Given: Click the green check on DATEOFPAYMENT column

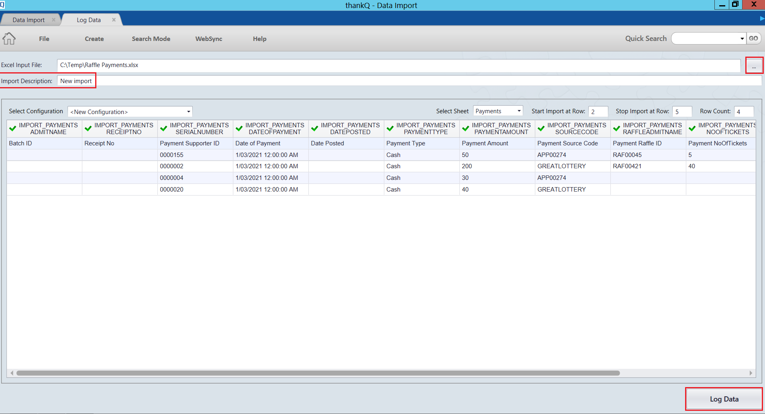Looking at the screenshot, I should pos(239,128).
